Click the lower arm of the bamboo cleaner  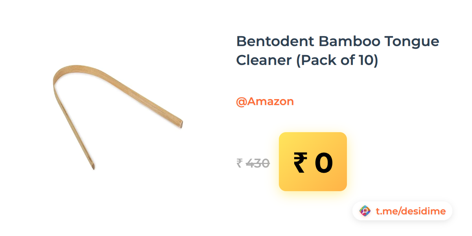74,126
